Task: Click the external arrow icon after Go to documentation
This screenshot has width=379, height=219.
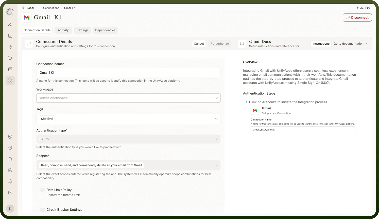Action: pyautogui.click(x=366, y=44)
